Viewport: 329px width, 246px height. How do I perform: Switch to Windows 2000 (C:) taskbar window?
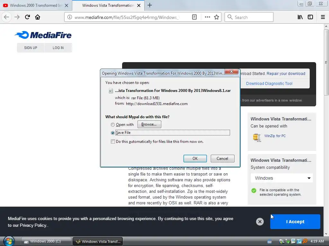coord(46,241)
